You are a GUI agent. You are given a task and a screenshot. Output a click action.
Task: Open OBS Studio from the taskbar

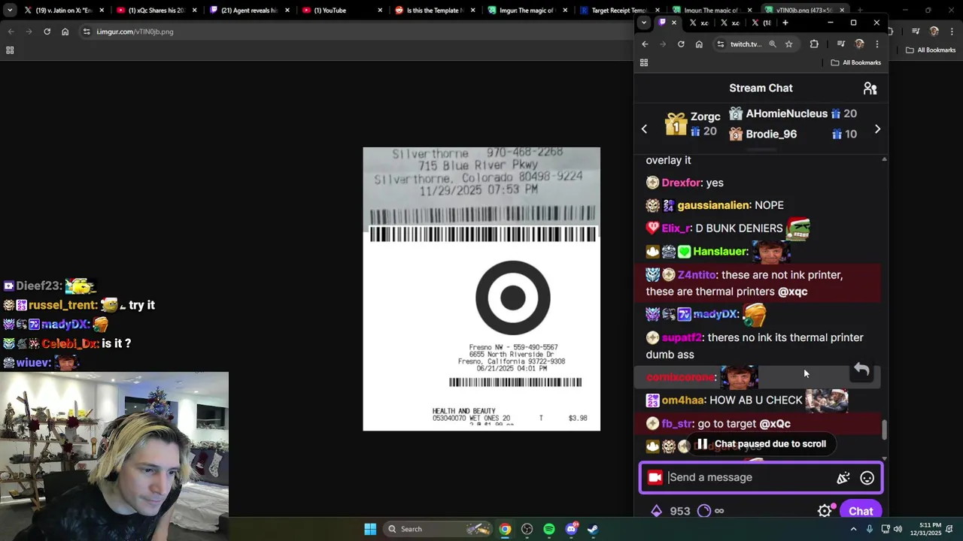point(527,529)
